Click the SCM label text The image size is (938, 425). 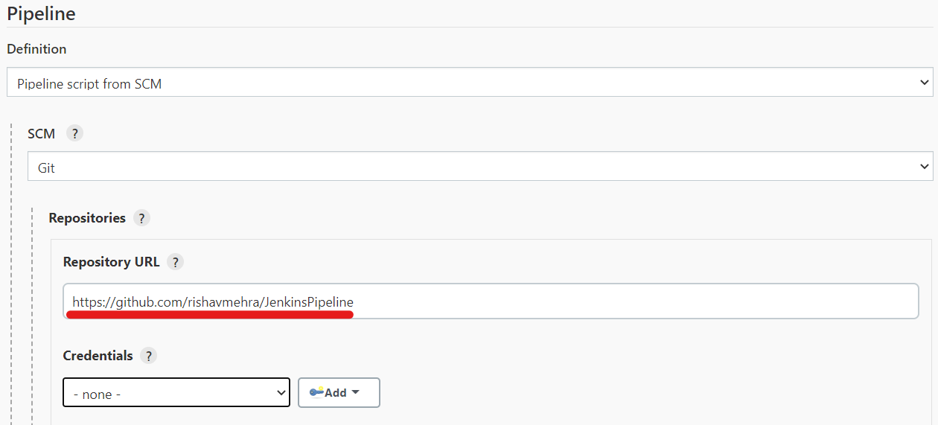(x=41, y=134)
